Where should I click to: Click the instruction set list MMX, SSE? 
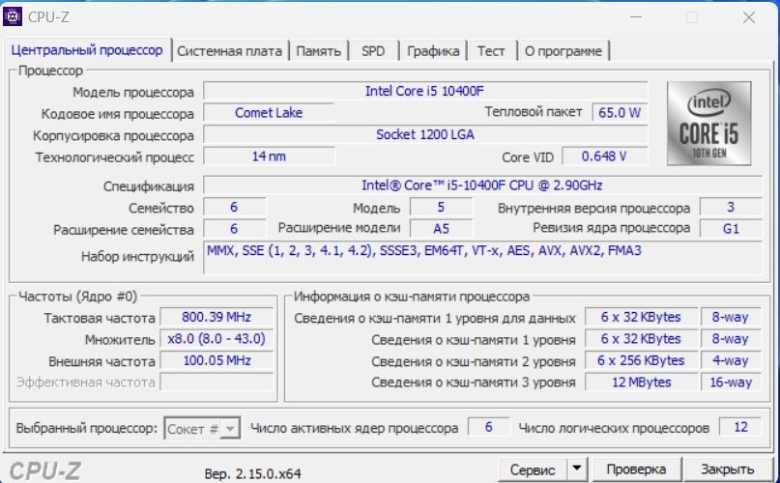tap(482, 257)
